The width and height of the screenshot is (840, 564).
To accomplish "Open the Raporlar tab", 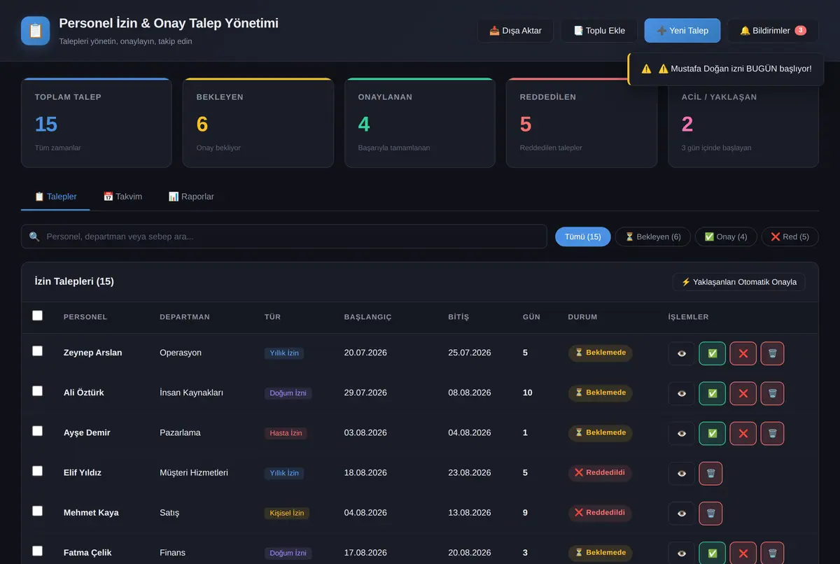I will 191,197.
